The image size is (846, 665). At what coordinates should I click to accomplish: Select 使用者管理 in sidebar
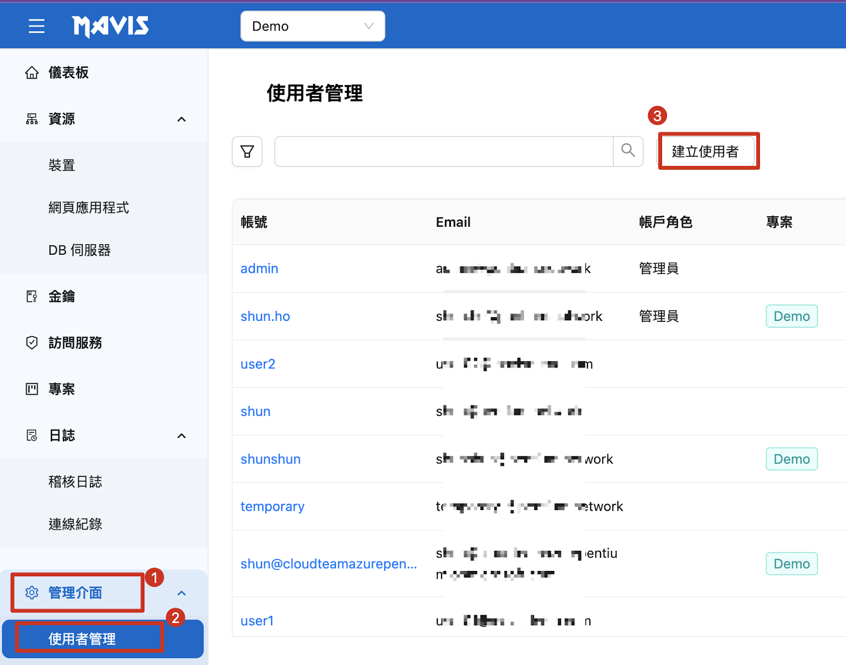82,639
